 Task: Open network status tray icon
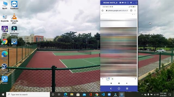coord(154,95)
